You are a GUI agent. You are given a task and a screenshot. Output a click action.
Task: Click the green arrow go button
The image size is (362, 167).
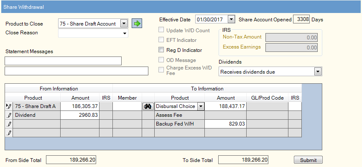pos(137,23)
